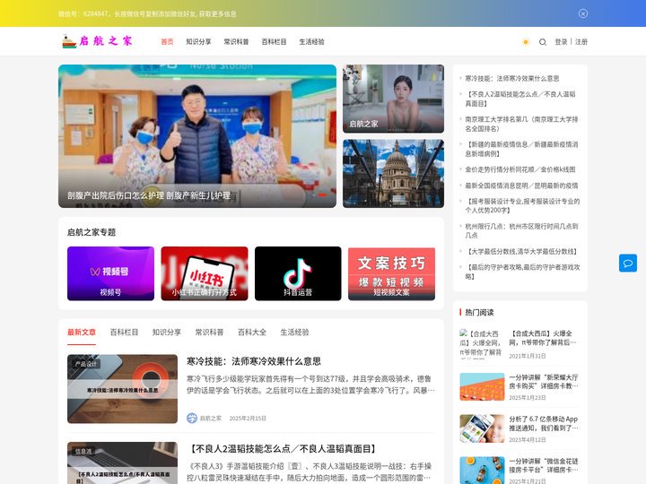646x484 pixels.
Task: Click broken image for 合成大西瓜 article
Action: (x=482, y=343)
